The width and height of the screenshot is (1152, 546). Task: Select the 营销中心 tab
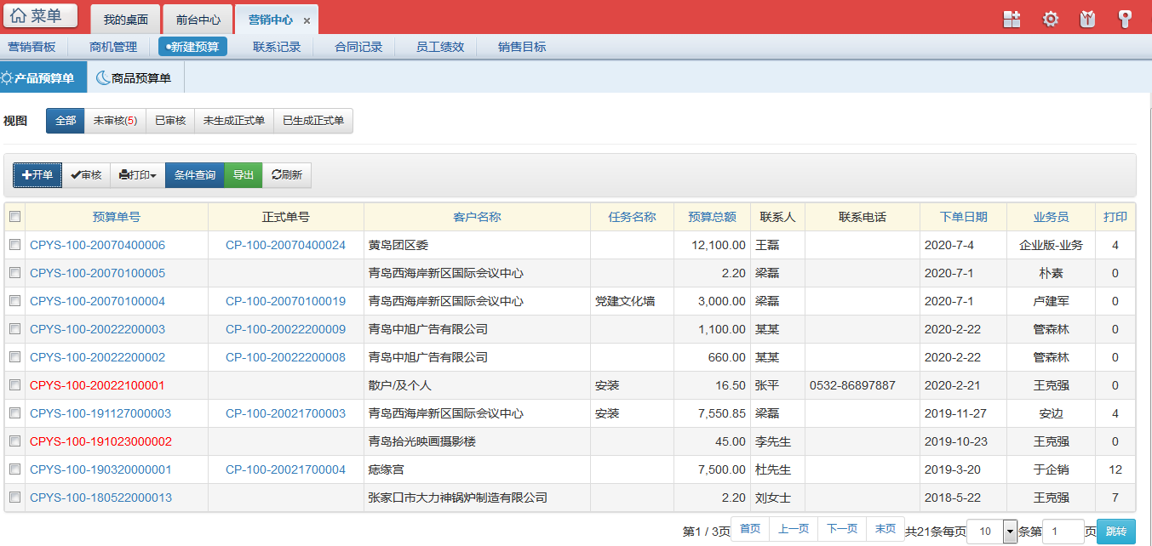(x=271, y=20)
